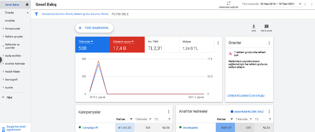This screenshot has width=315, height=132.
Task: Select the Ort. TBM metric tile
Action: (x=162, y=45)
